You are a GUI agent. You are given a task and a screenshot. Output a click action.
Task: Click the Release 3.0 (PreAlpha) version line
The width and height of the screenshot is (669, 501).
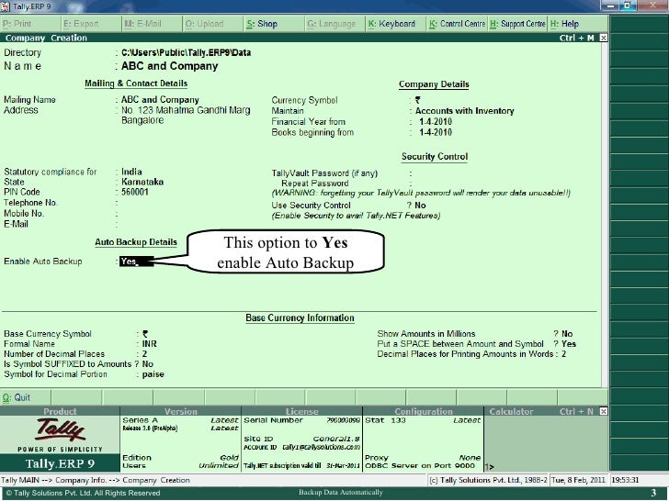(x=150, y=429)
